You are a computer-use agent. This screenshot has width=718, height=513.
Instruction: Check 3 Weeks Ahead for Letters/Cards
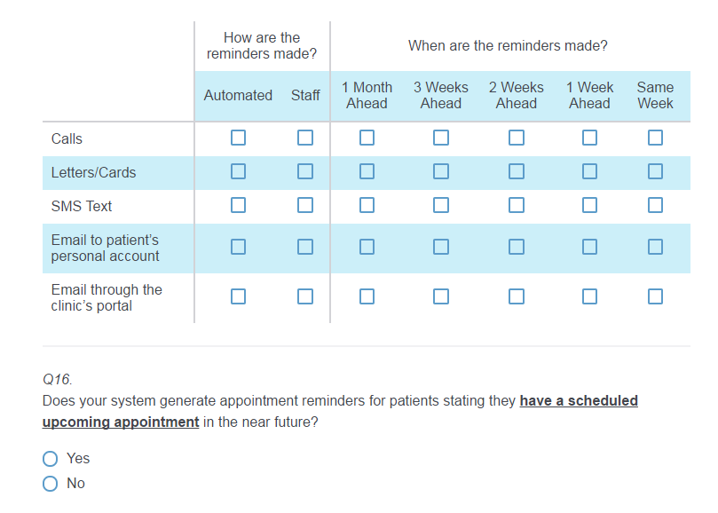[x=441, y=171]
